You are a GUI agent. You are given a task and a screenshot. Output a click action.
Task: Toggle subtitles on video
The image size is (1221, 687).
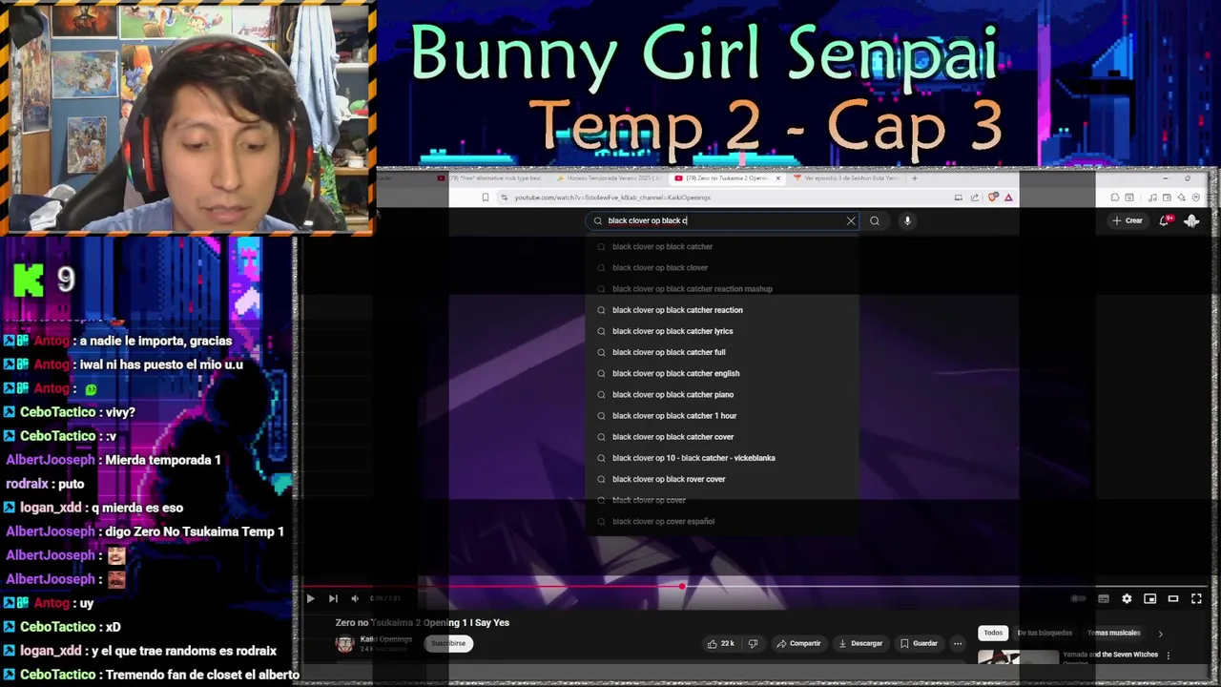[x=1104, y=598]
